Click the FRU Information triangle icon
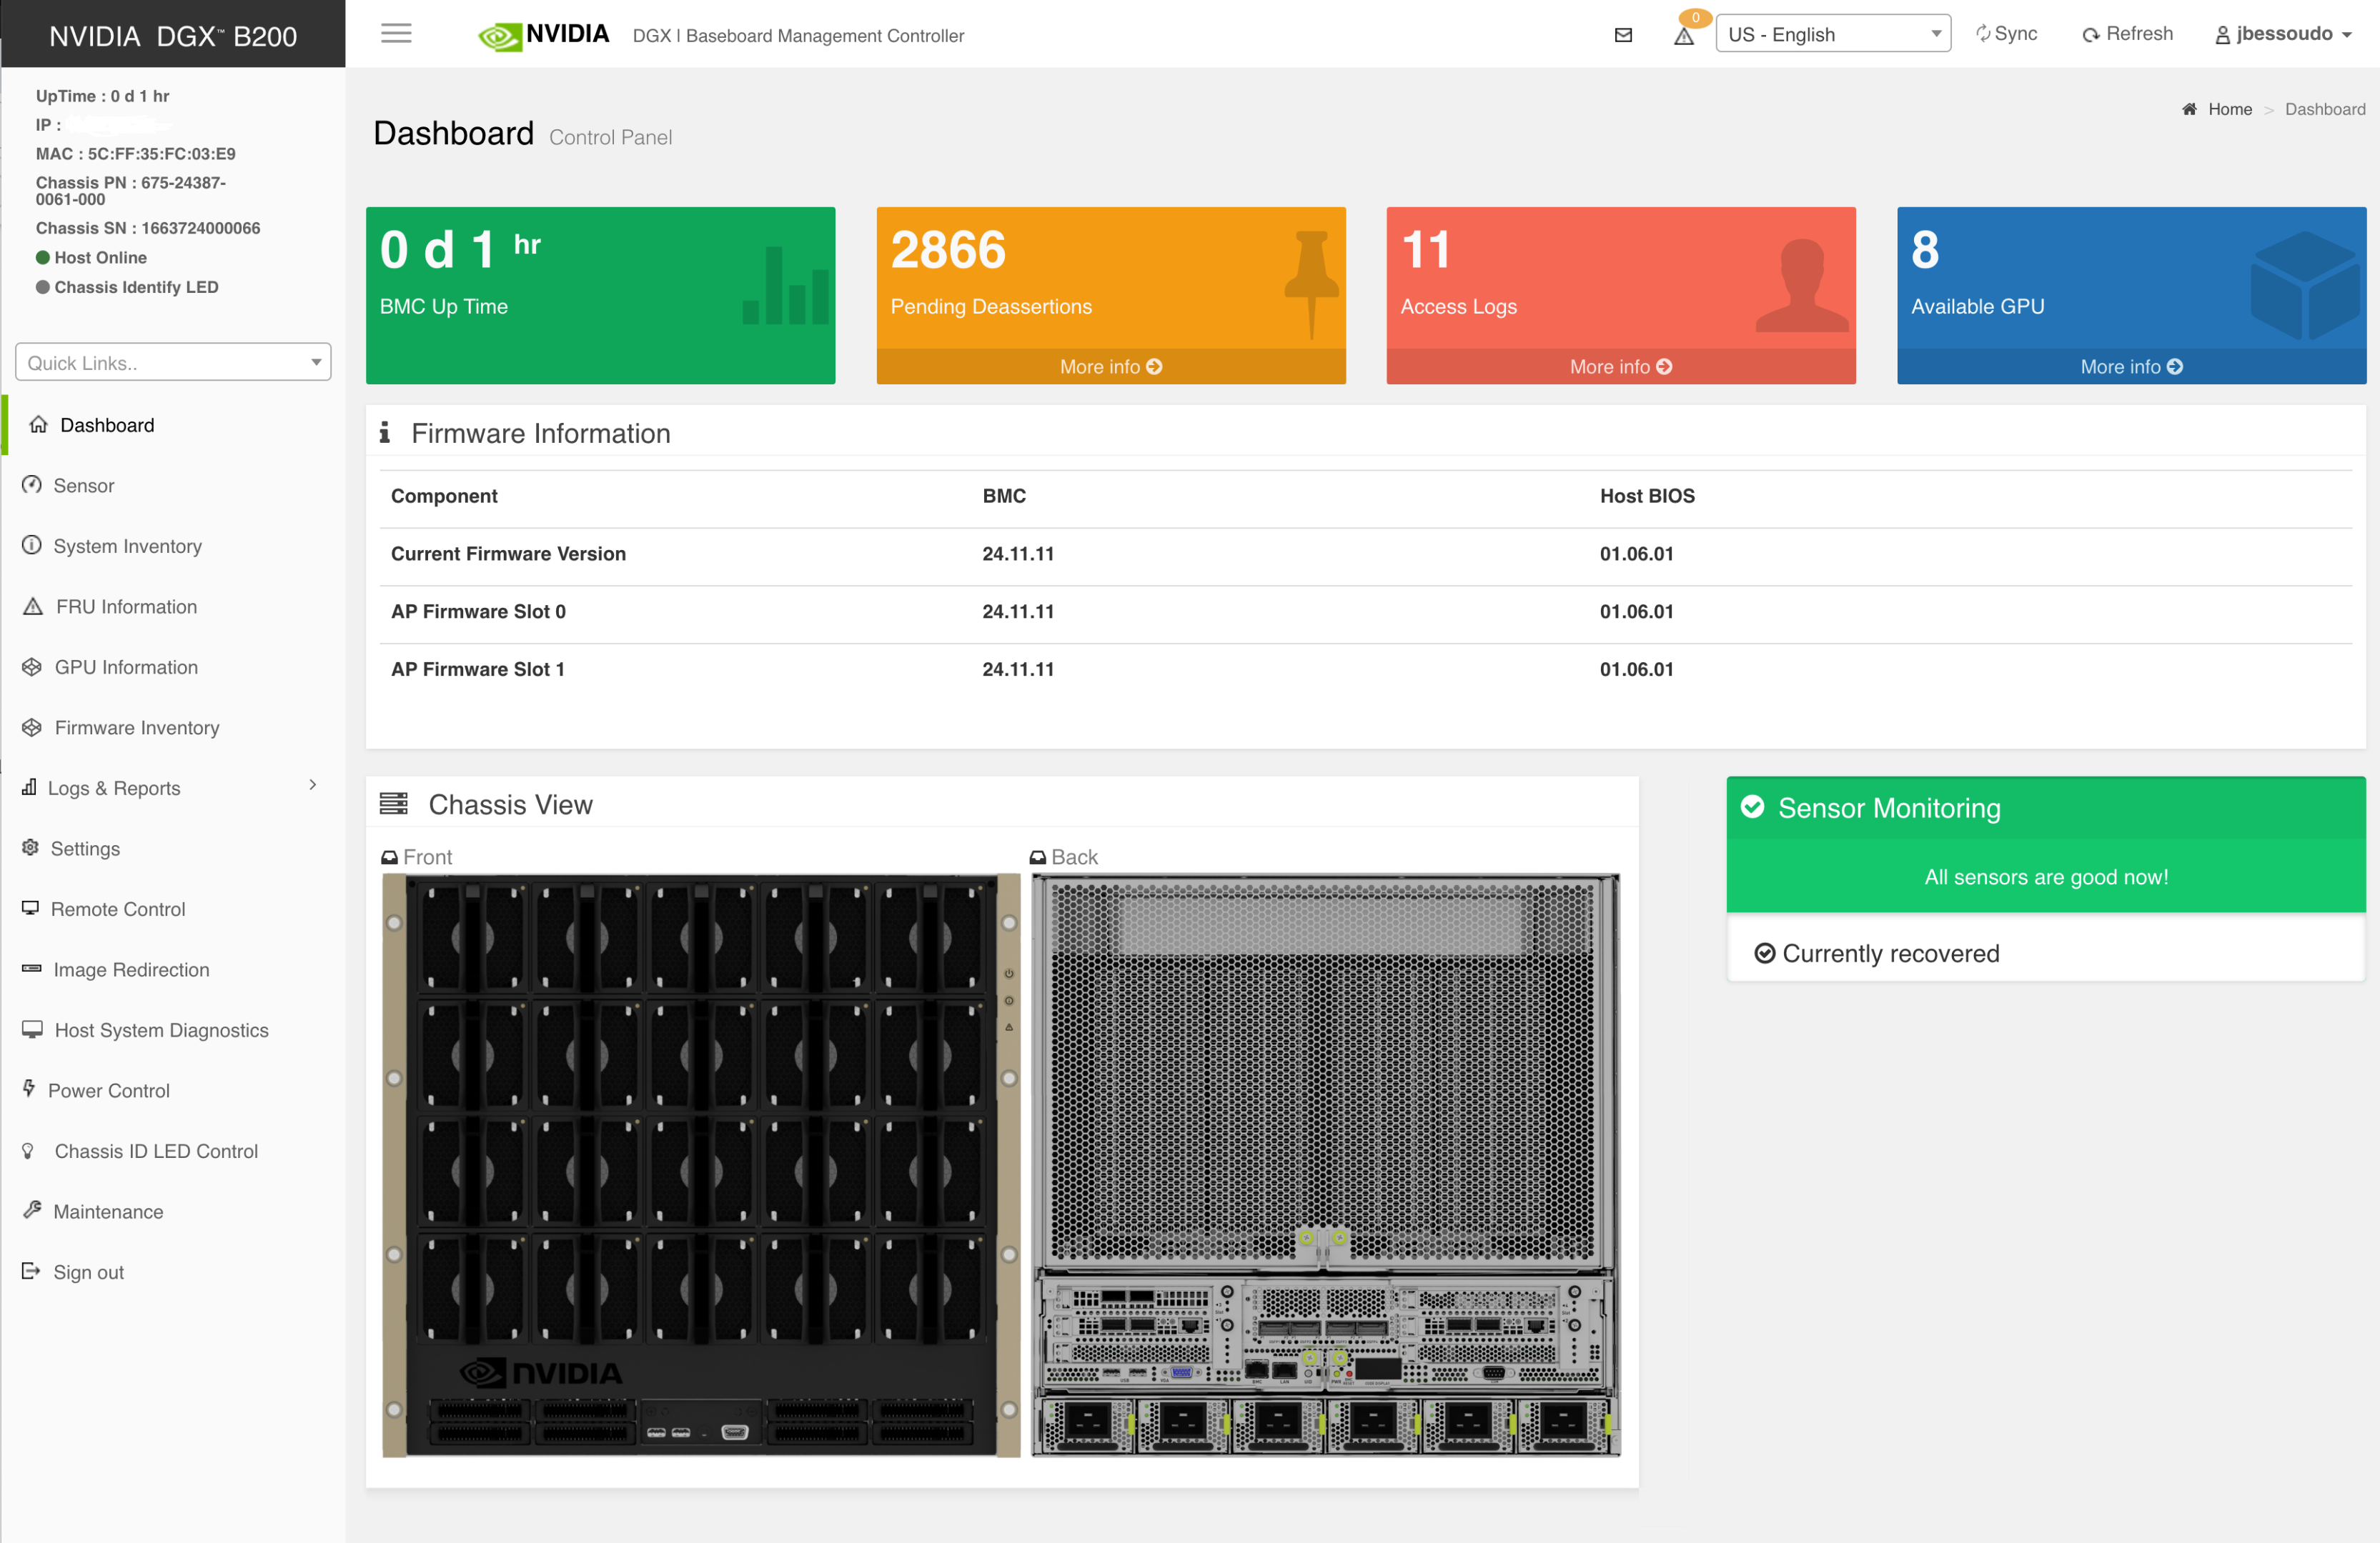 click(x=33, y=606)
